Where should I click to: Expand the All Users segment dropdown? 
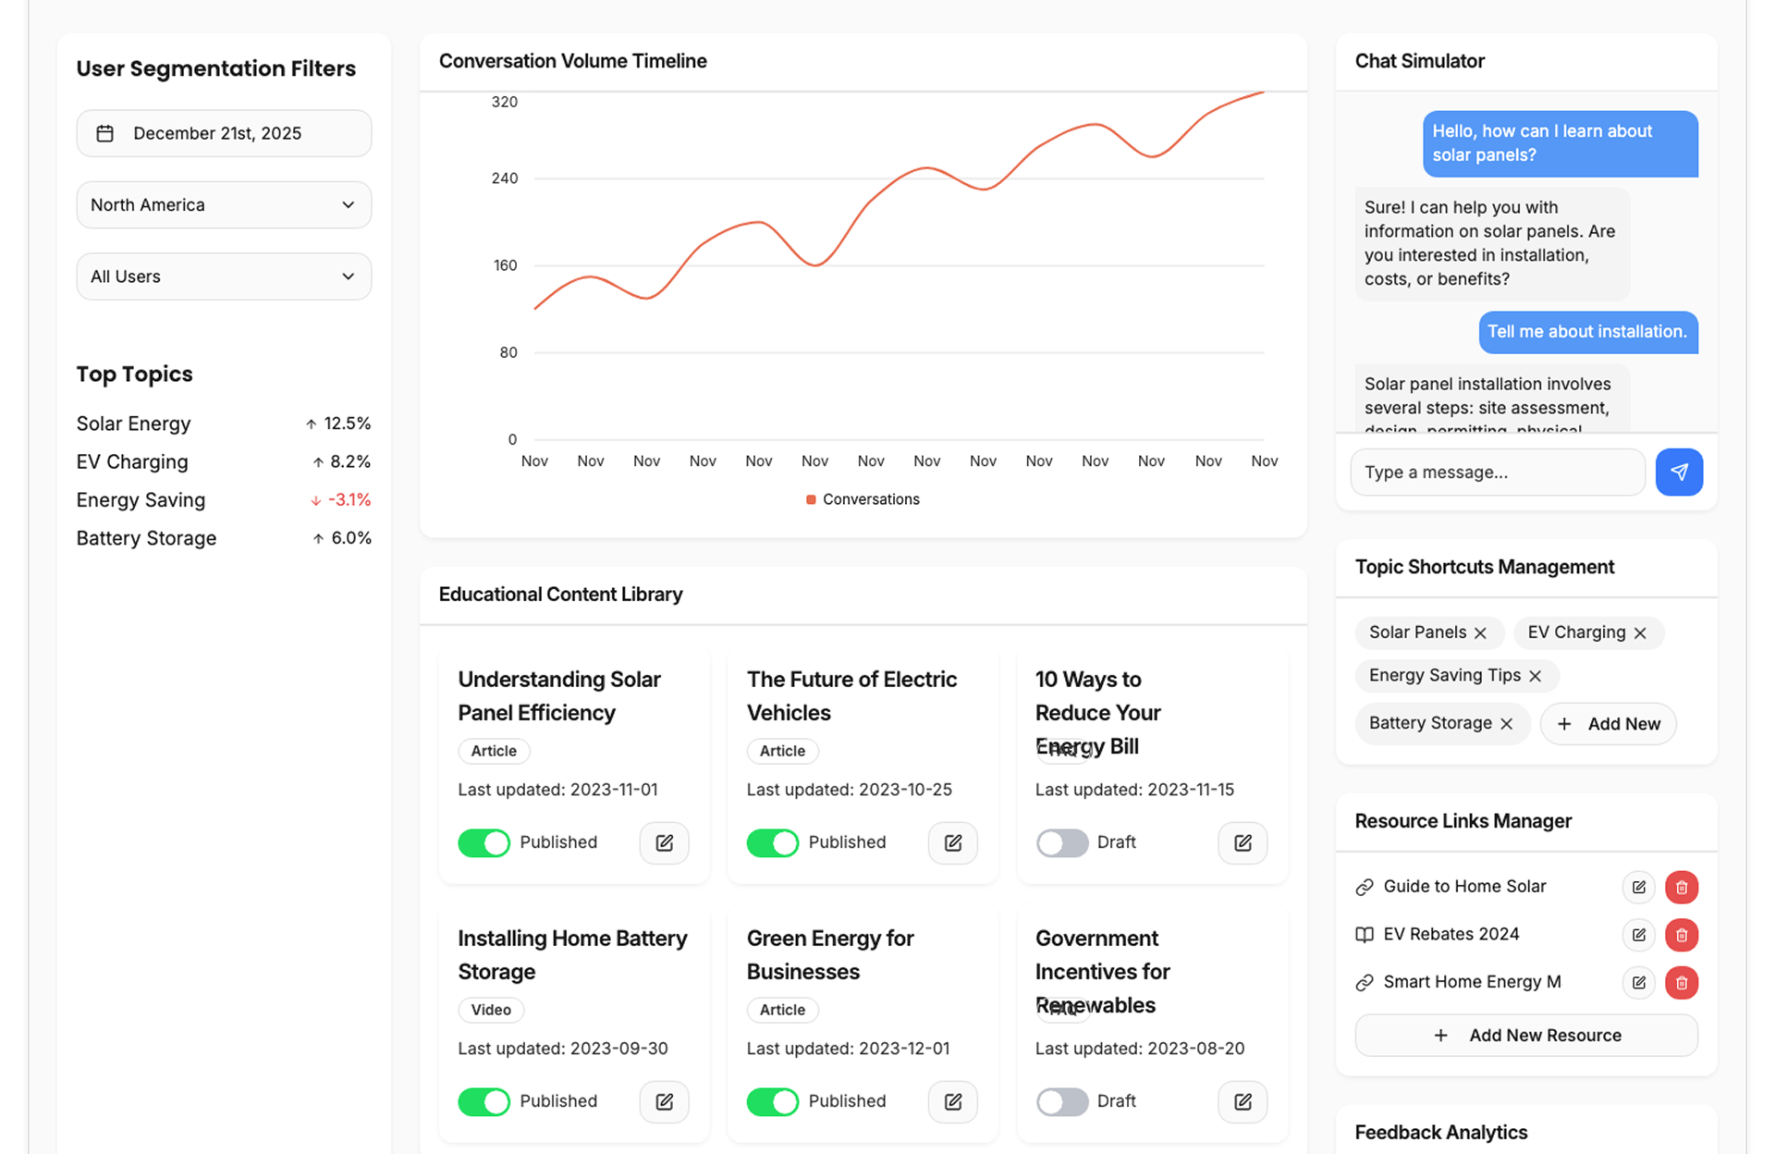coord(224,276)
